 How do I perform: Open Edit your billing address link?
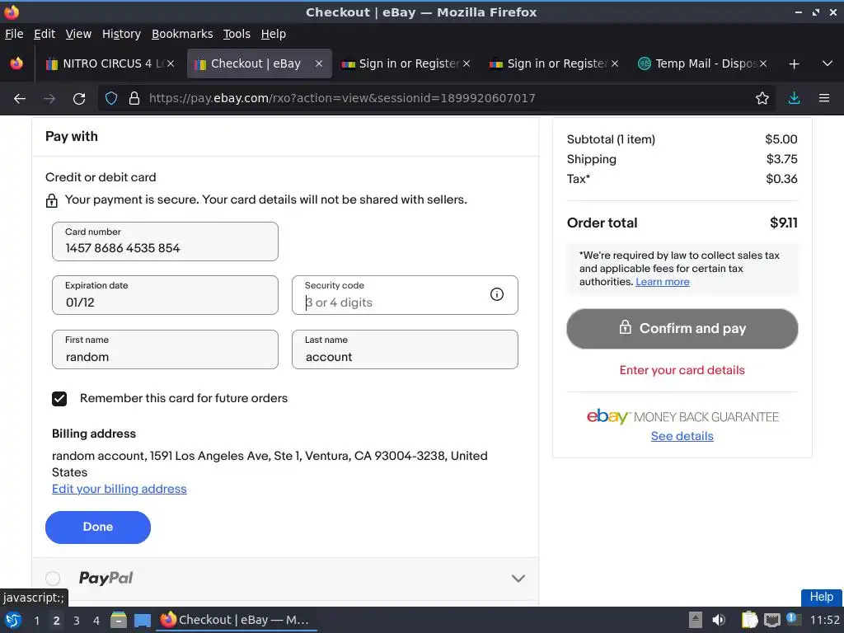[119, 489]
